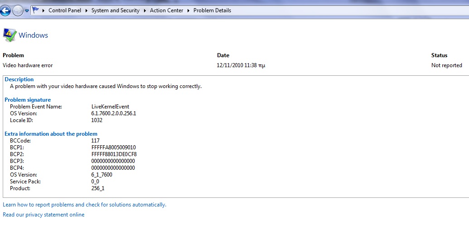Navigate to Control Panel breadcrumb

[65, 10]
